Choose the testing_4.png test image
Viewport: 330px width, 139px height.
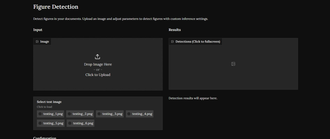(140, 114)
